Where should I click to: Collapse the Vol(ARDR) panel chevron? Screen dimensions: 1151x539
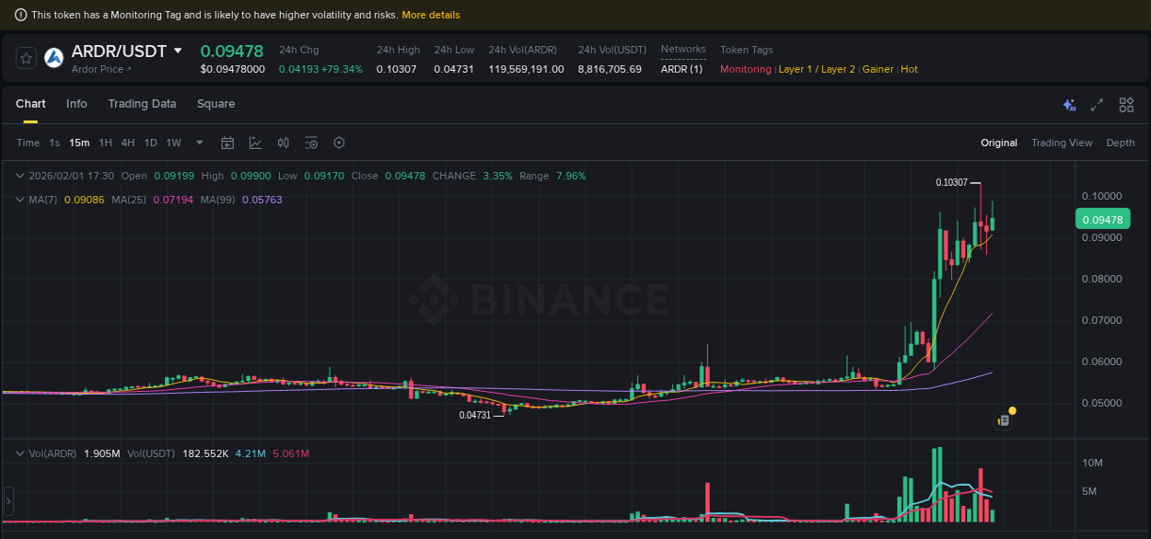coord(20,453)
